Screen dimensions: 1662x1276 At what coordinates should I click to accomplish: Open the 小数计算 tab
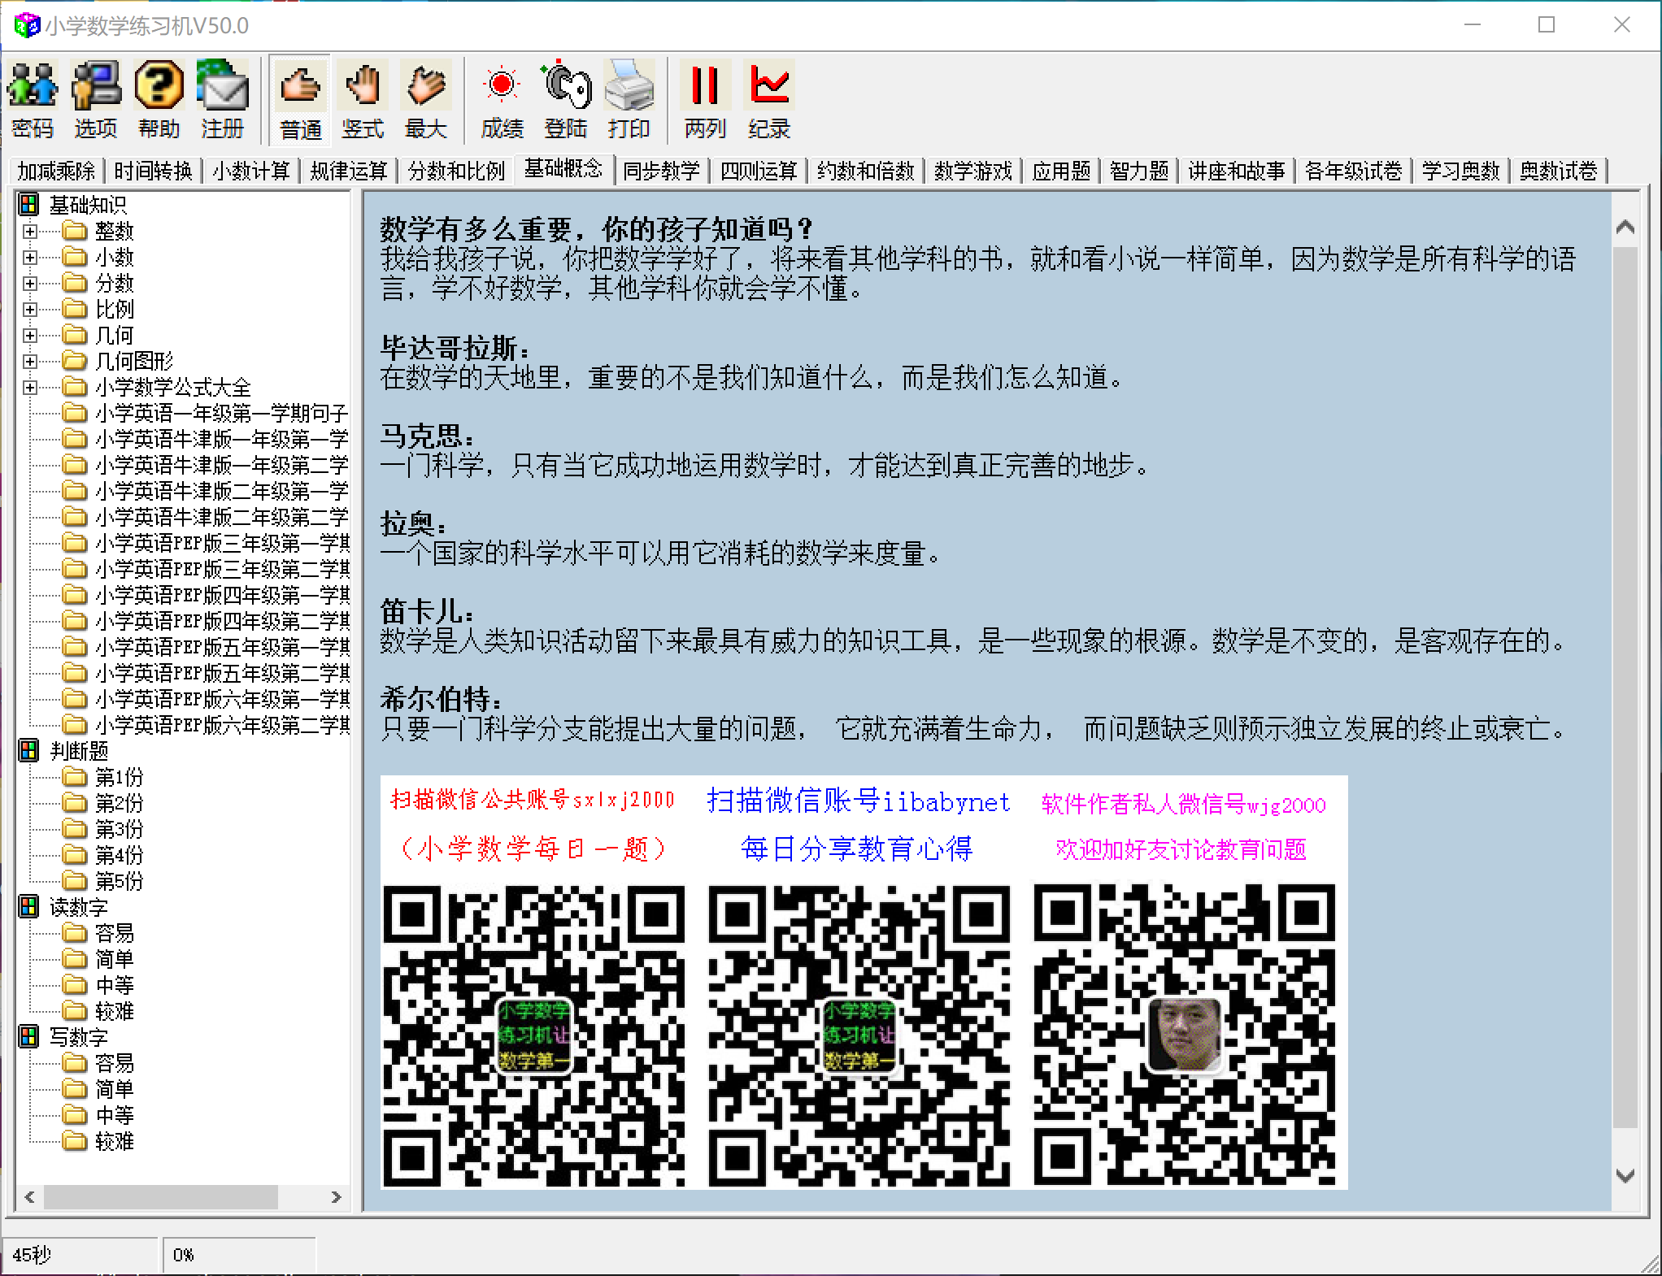click(x=251, y=171)
